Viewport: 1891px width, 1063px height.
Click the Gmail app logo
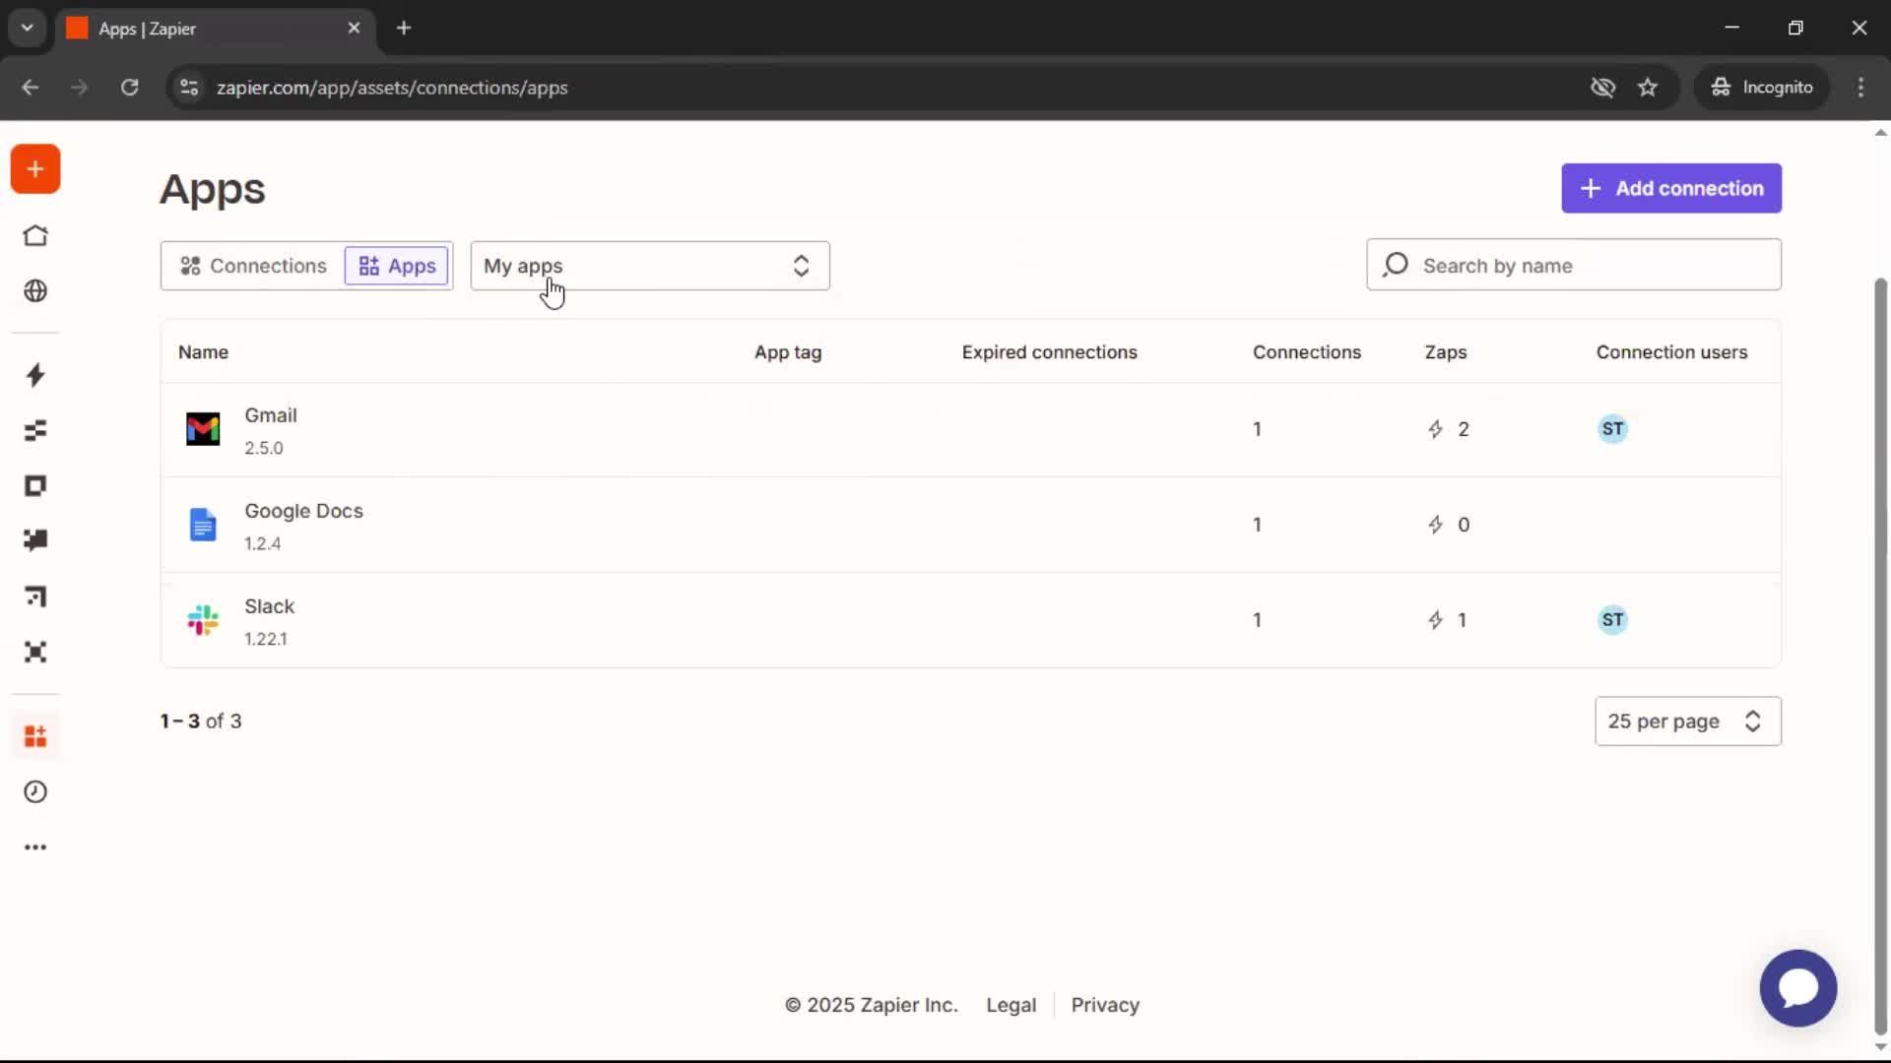click(x=203, y=429)
